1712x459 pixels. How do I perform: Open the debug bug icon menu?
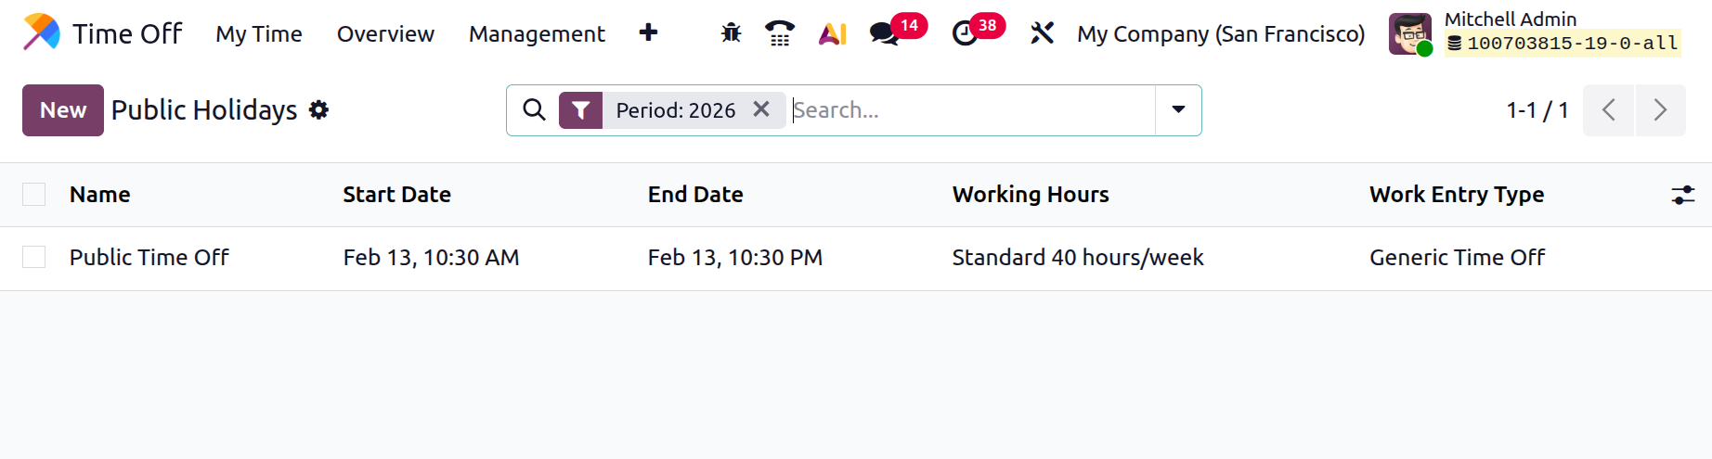tap(731, 33)
